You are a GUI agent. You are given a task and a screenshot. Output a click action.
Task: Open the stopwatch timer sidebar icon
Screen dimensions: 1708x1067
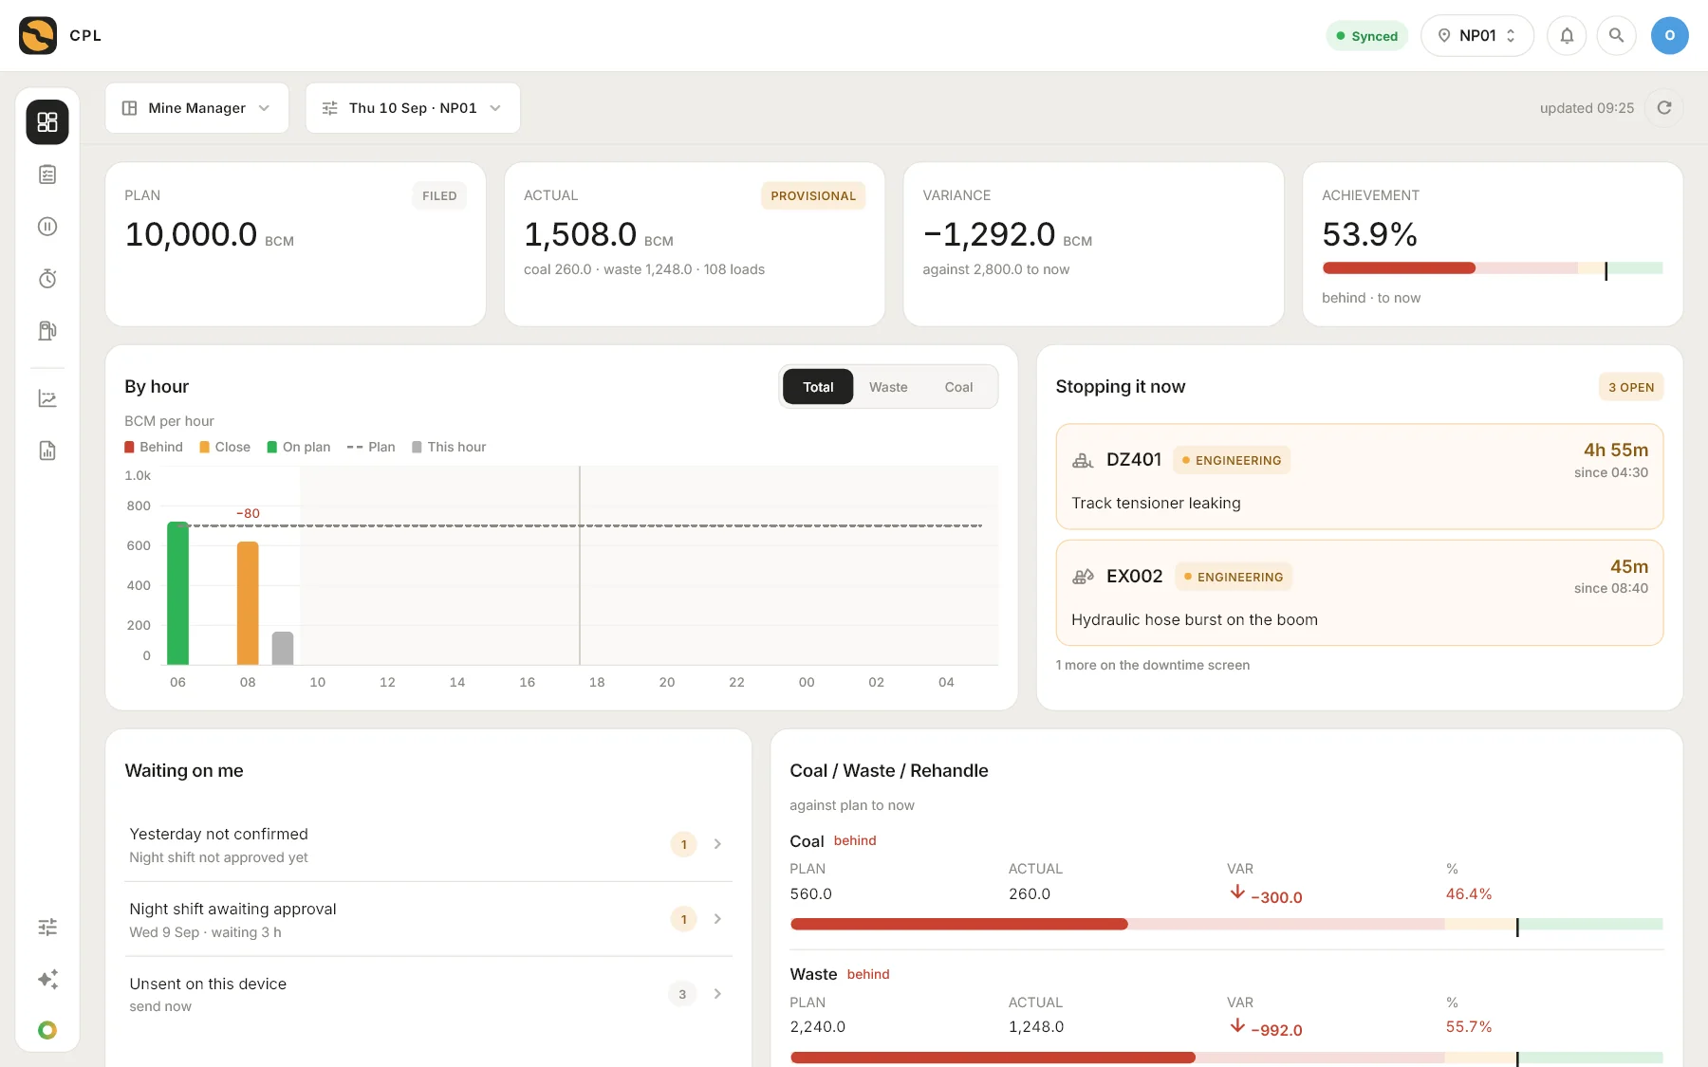[x=47, y=279]
